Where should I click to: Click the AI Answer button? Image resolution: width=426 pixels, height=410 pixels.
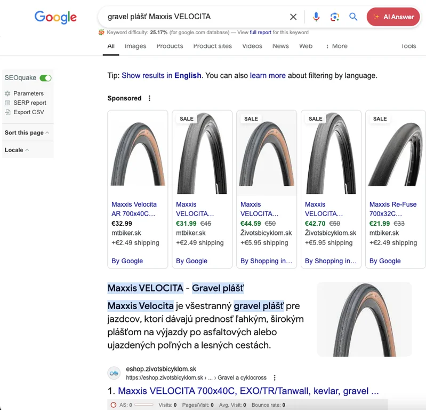[393, 17]
